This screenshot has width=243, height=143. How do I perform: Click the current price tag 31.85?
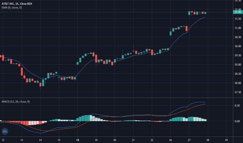click(238, 12)
